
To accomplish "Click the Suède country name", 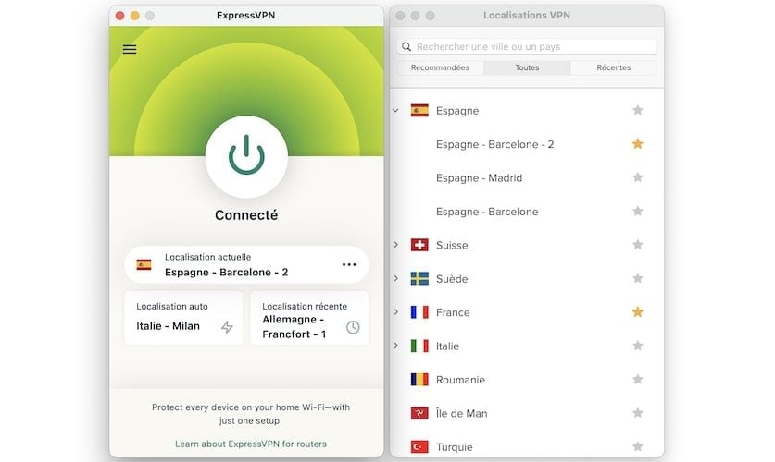I will 452,278.
